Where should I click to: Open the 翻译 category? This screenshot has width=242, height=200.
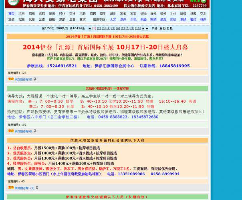[x=183, y=14]
